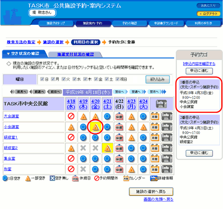223x209 pixels.
Task: Open the 4/19 (木) date column link
Action: tap(84, 104)
